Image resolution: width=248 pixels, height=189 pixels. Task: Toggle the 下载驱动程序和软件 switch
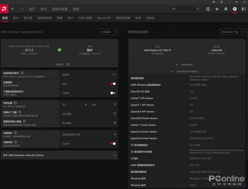(113, 93)
